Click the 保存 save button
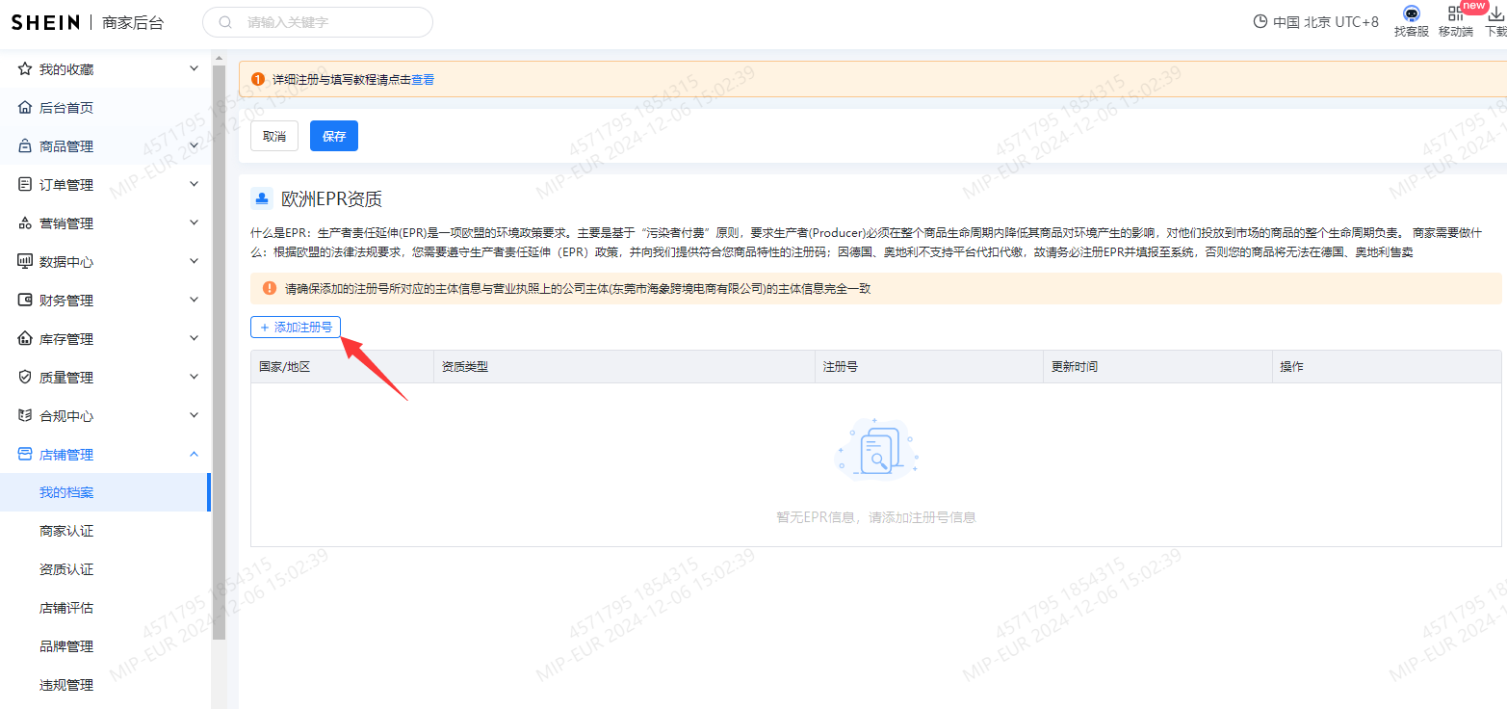 click(x=333, y=136)
